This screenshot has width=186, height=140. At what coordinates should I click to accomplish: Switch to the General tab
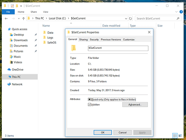(73, 39)
